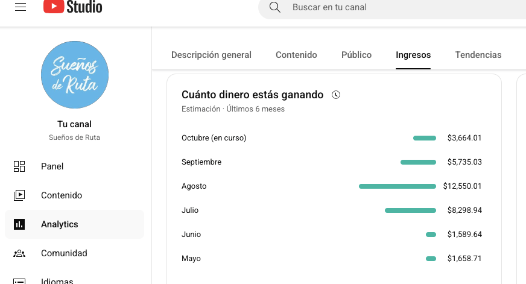Select the Junio row label
The image size is (526, 284).
[x=191, y=235]
